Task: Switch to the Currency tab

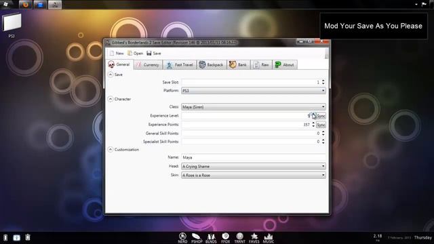Action: (148, 65)
